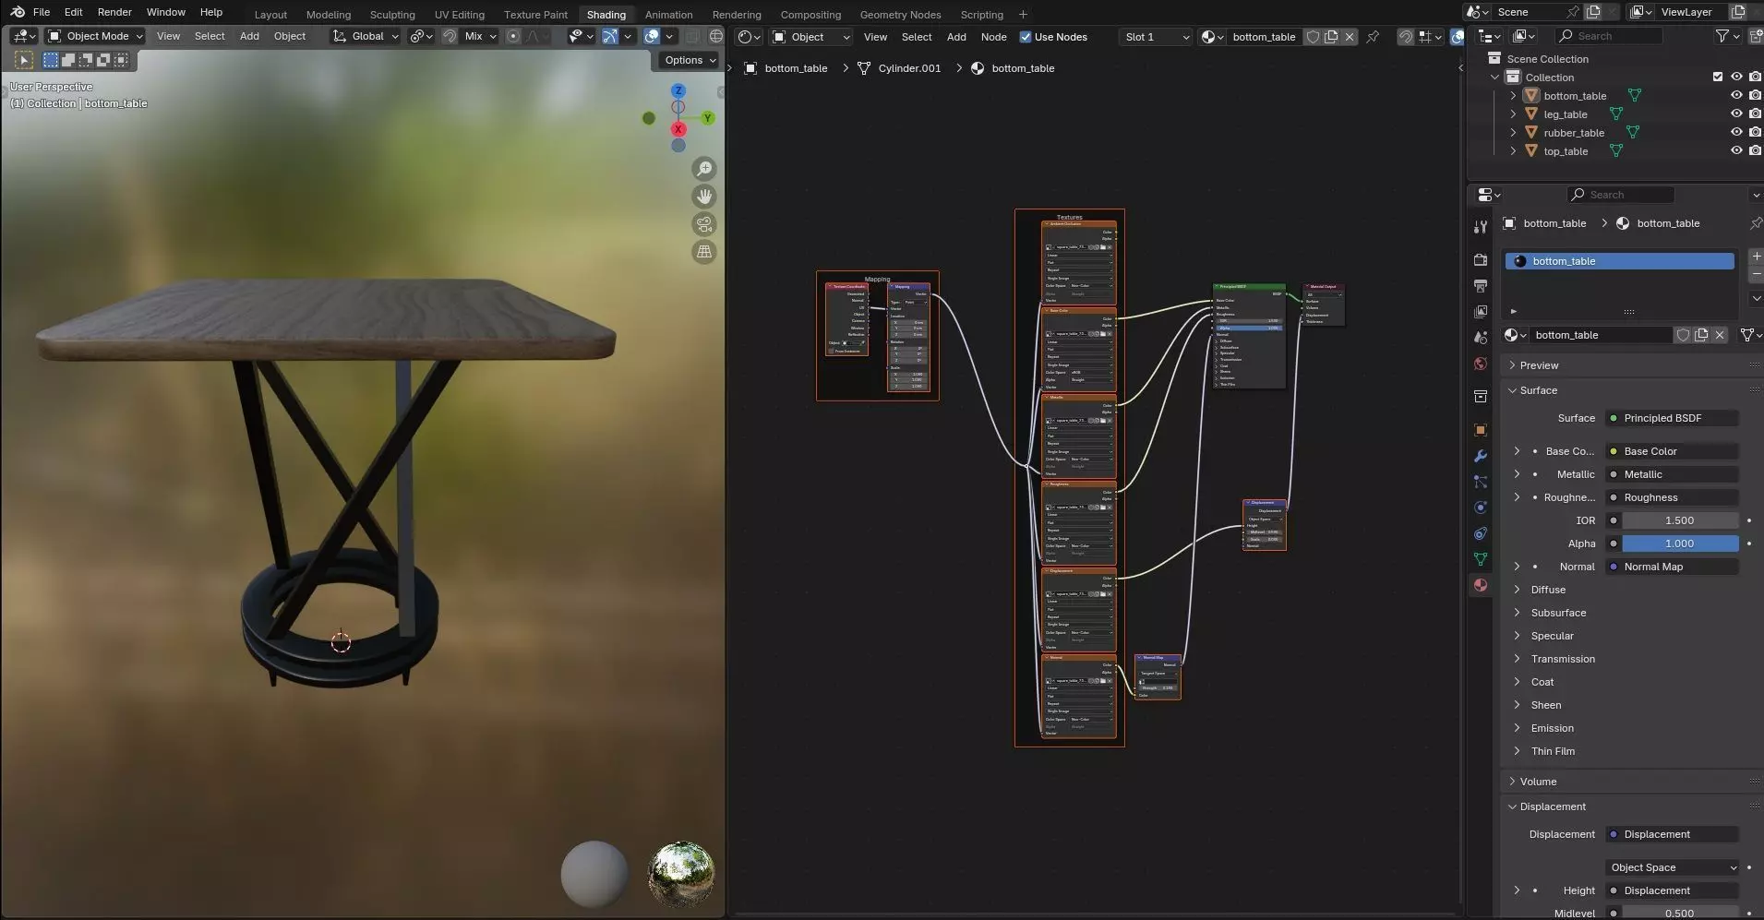Click the viewport Options button
Screen dimensions: 1764x920
pyautogui.click(x=690, y=60)
